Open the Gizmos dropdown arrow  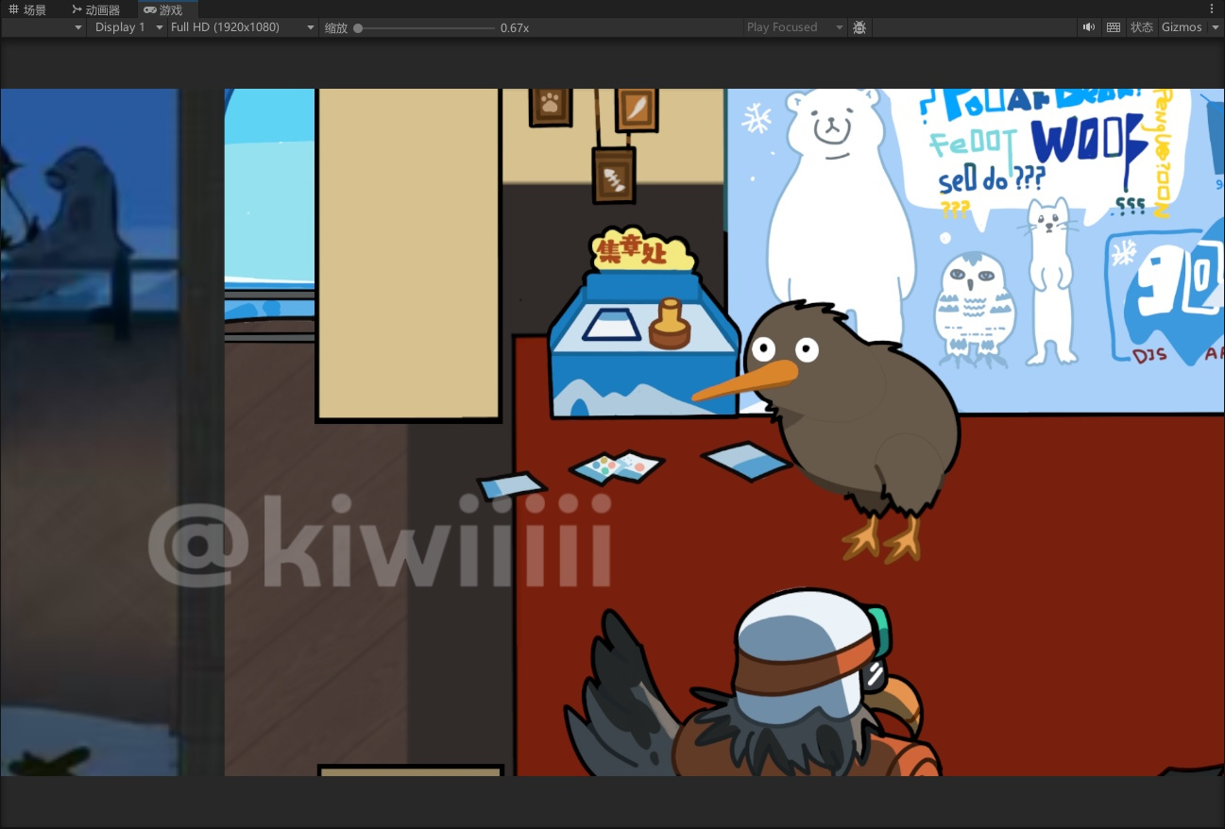1216,27
